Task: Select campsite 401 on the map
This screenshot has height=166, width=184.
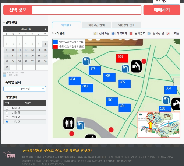Action: tap(125, 108)
